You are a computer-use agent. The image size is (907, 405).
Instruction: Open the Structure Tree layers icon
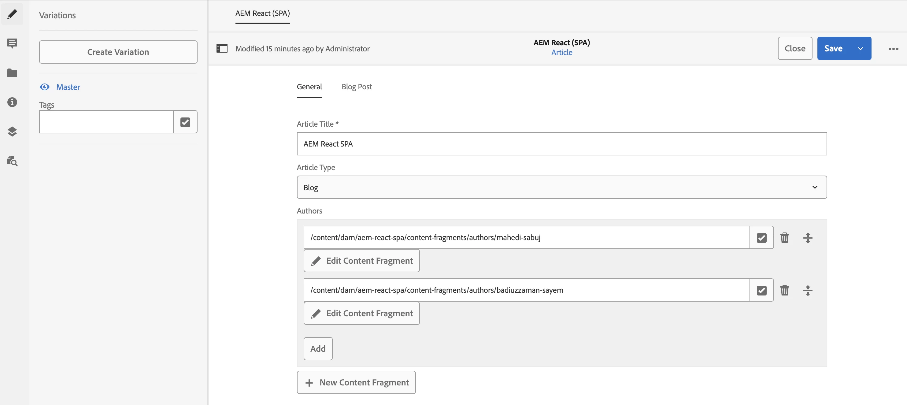coord(12,131)
